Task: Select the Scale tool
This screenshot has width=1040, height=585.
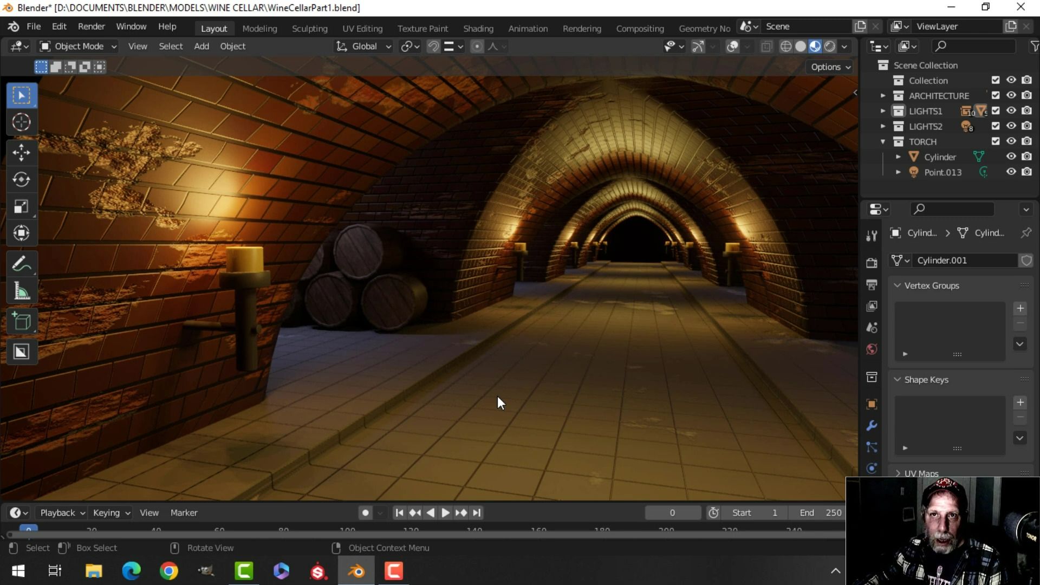Action: pos(21,206)
